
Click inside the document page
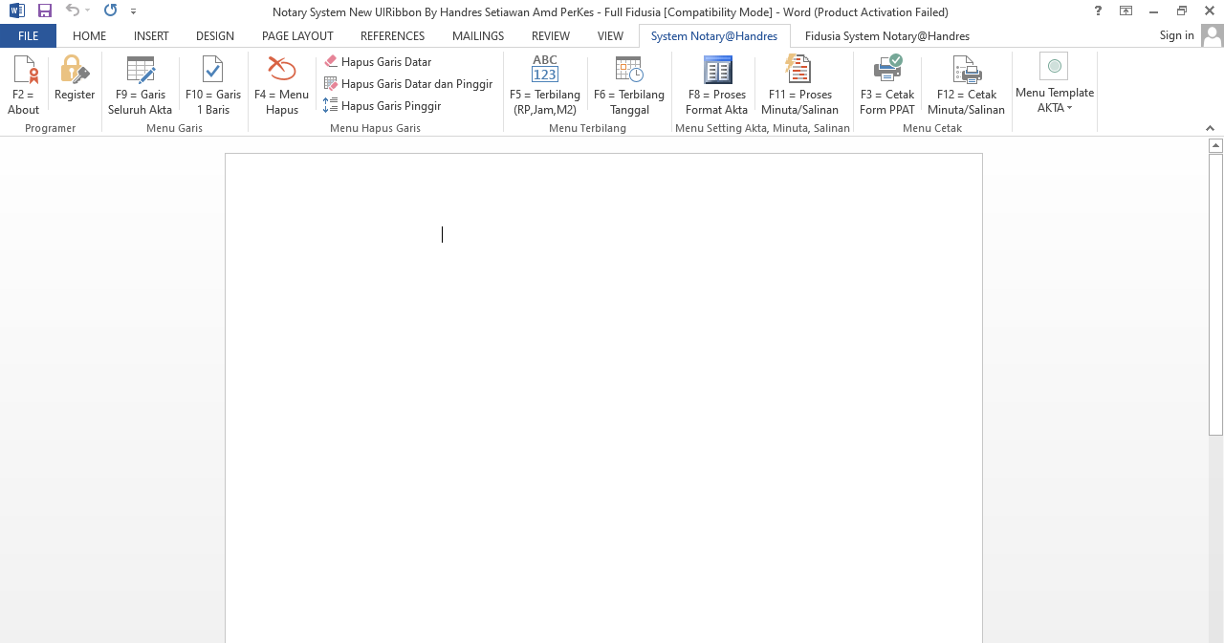coord(603,397)
